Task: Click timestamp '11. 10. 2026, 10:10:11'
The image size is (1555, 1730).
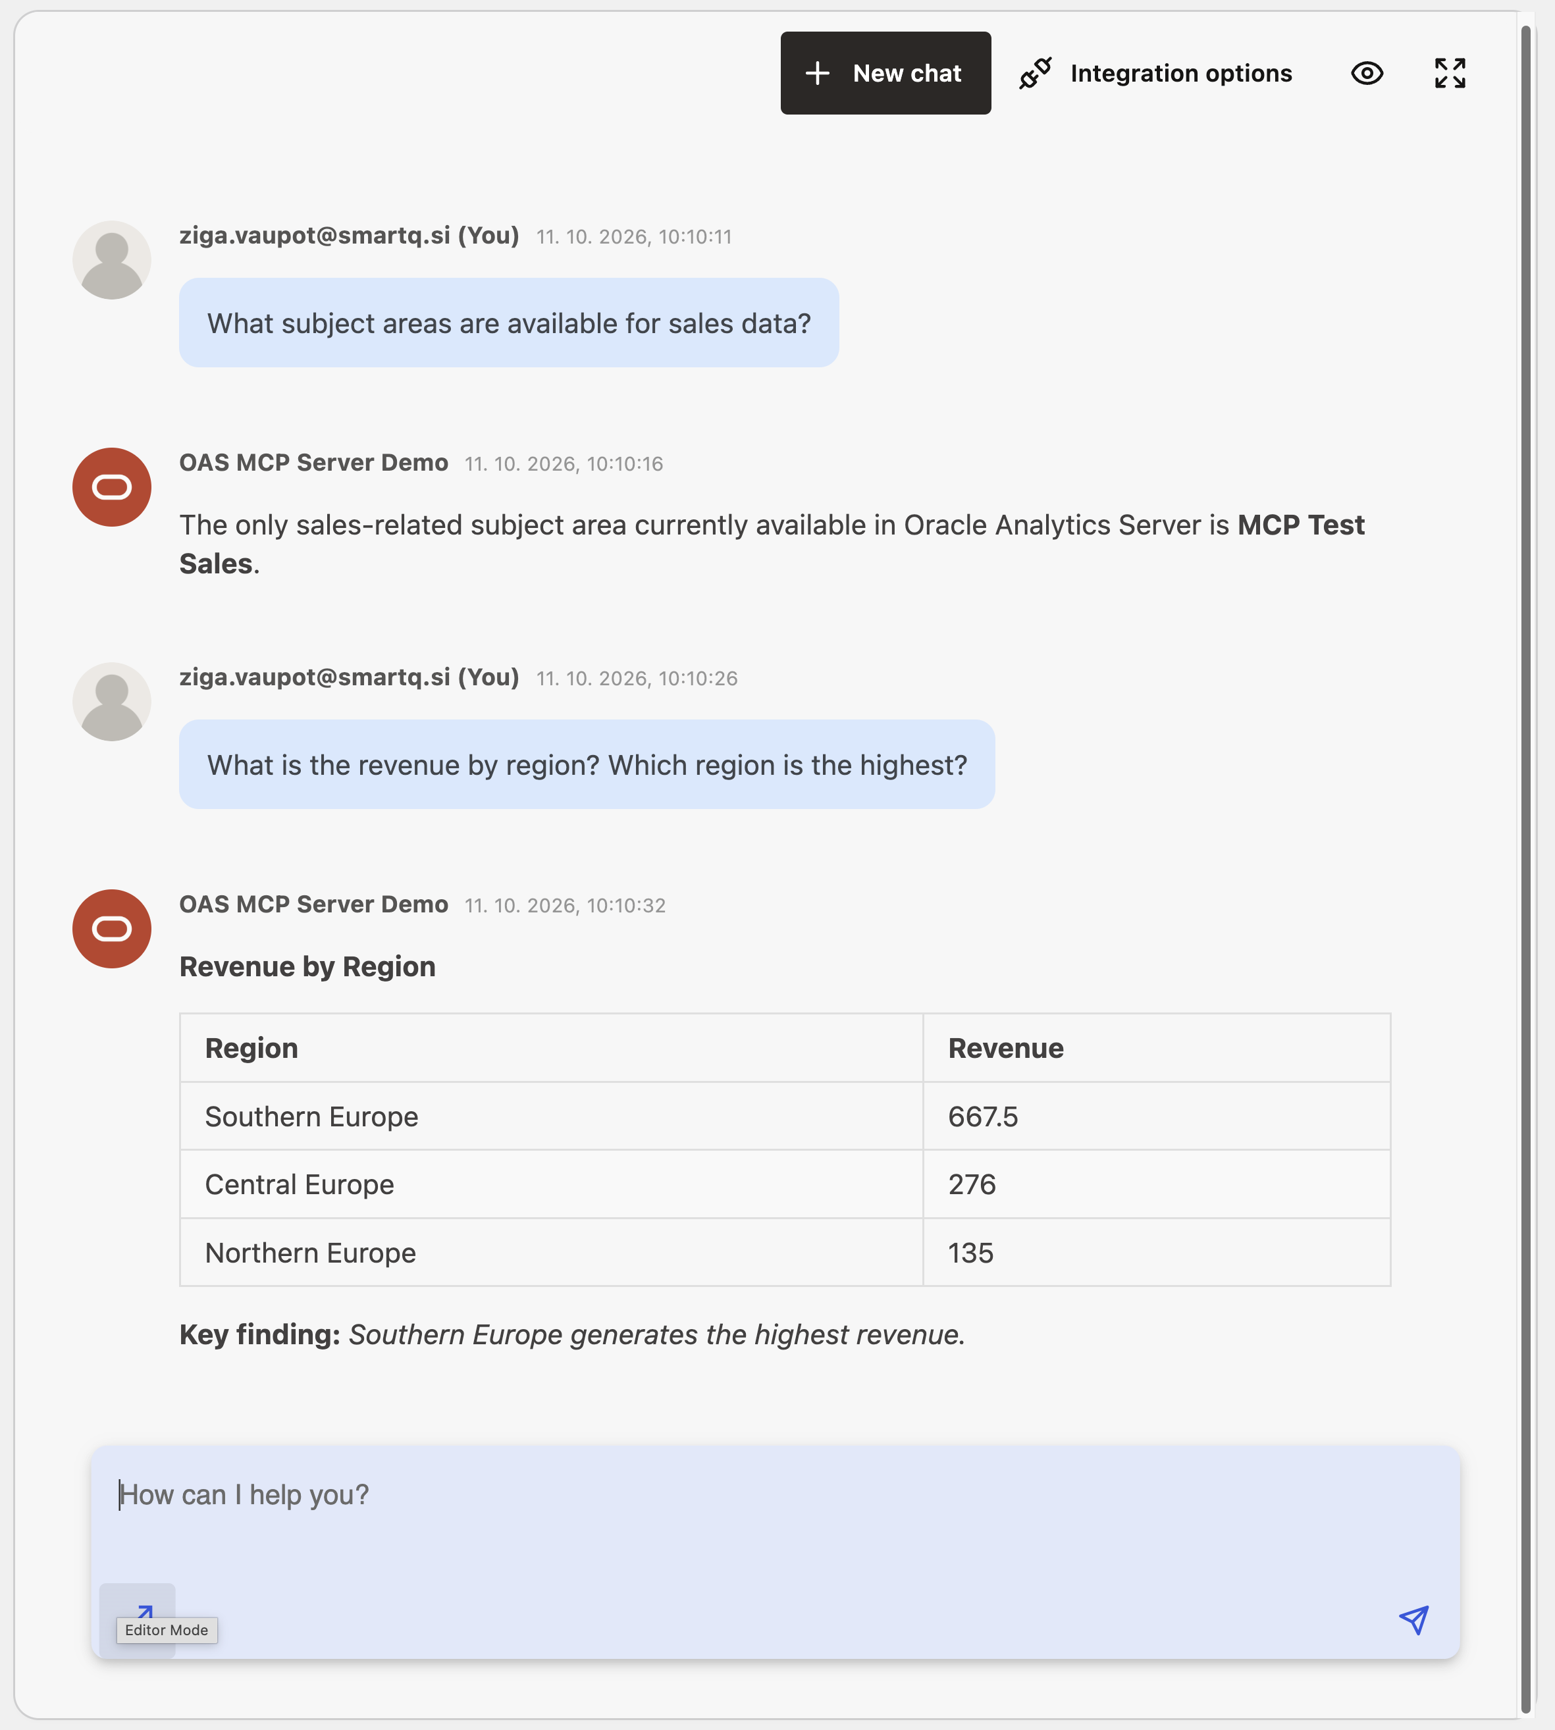Action: 634,236
